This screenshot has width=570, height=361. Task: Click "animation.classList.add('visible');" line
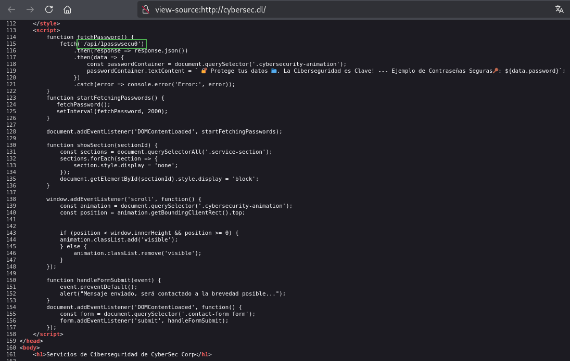pos(119,240)
